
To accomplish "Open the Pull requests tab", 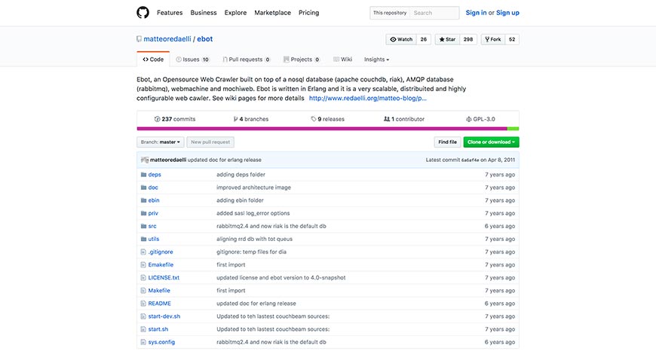I will point(247,59).
